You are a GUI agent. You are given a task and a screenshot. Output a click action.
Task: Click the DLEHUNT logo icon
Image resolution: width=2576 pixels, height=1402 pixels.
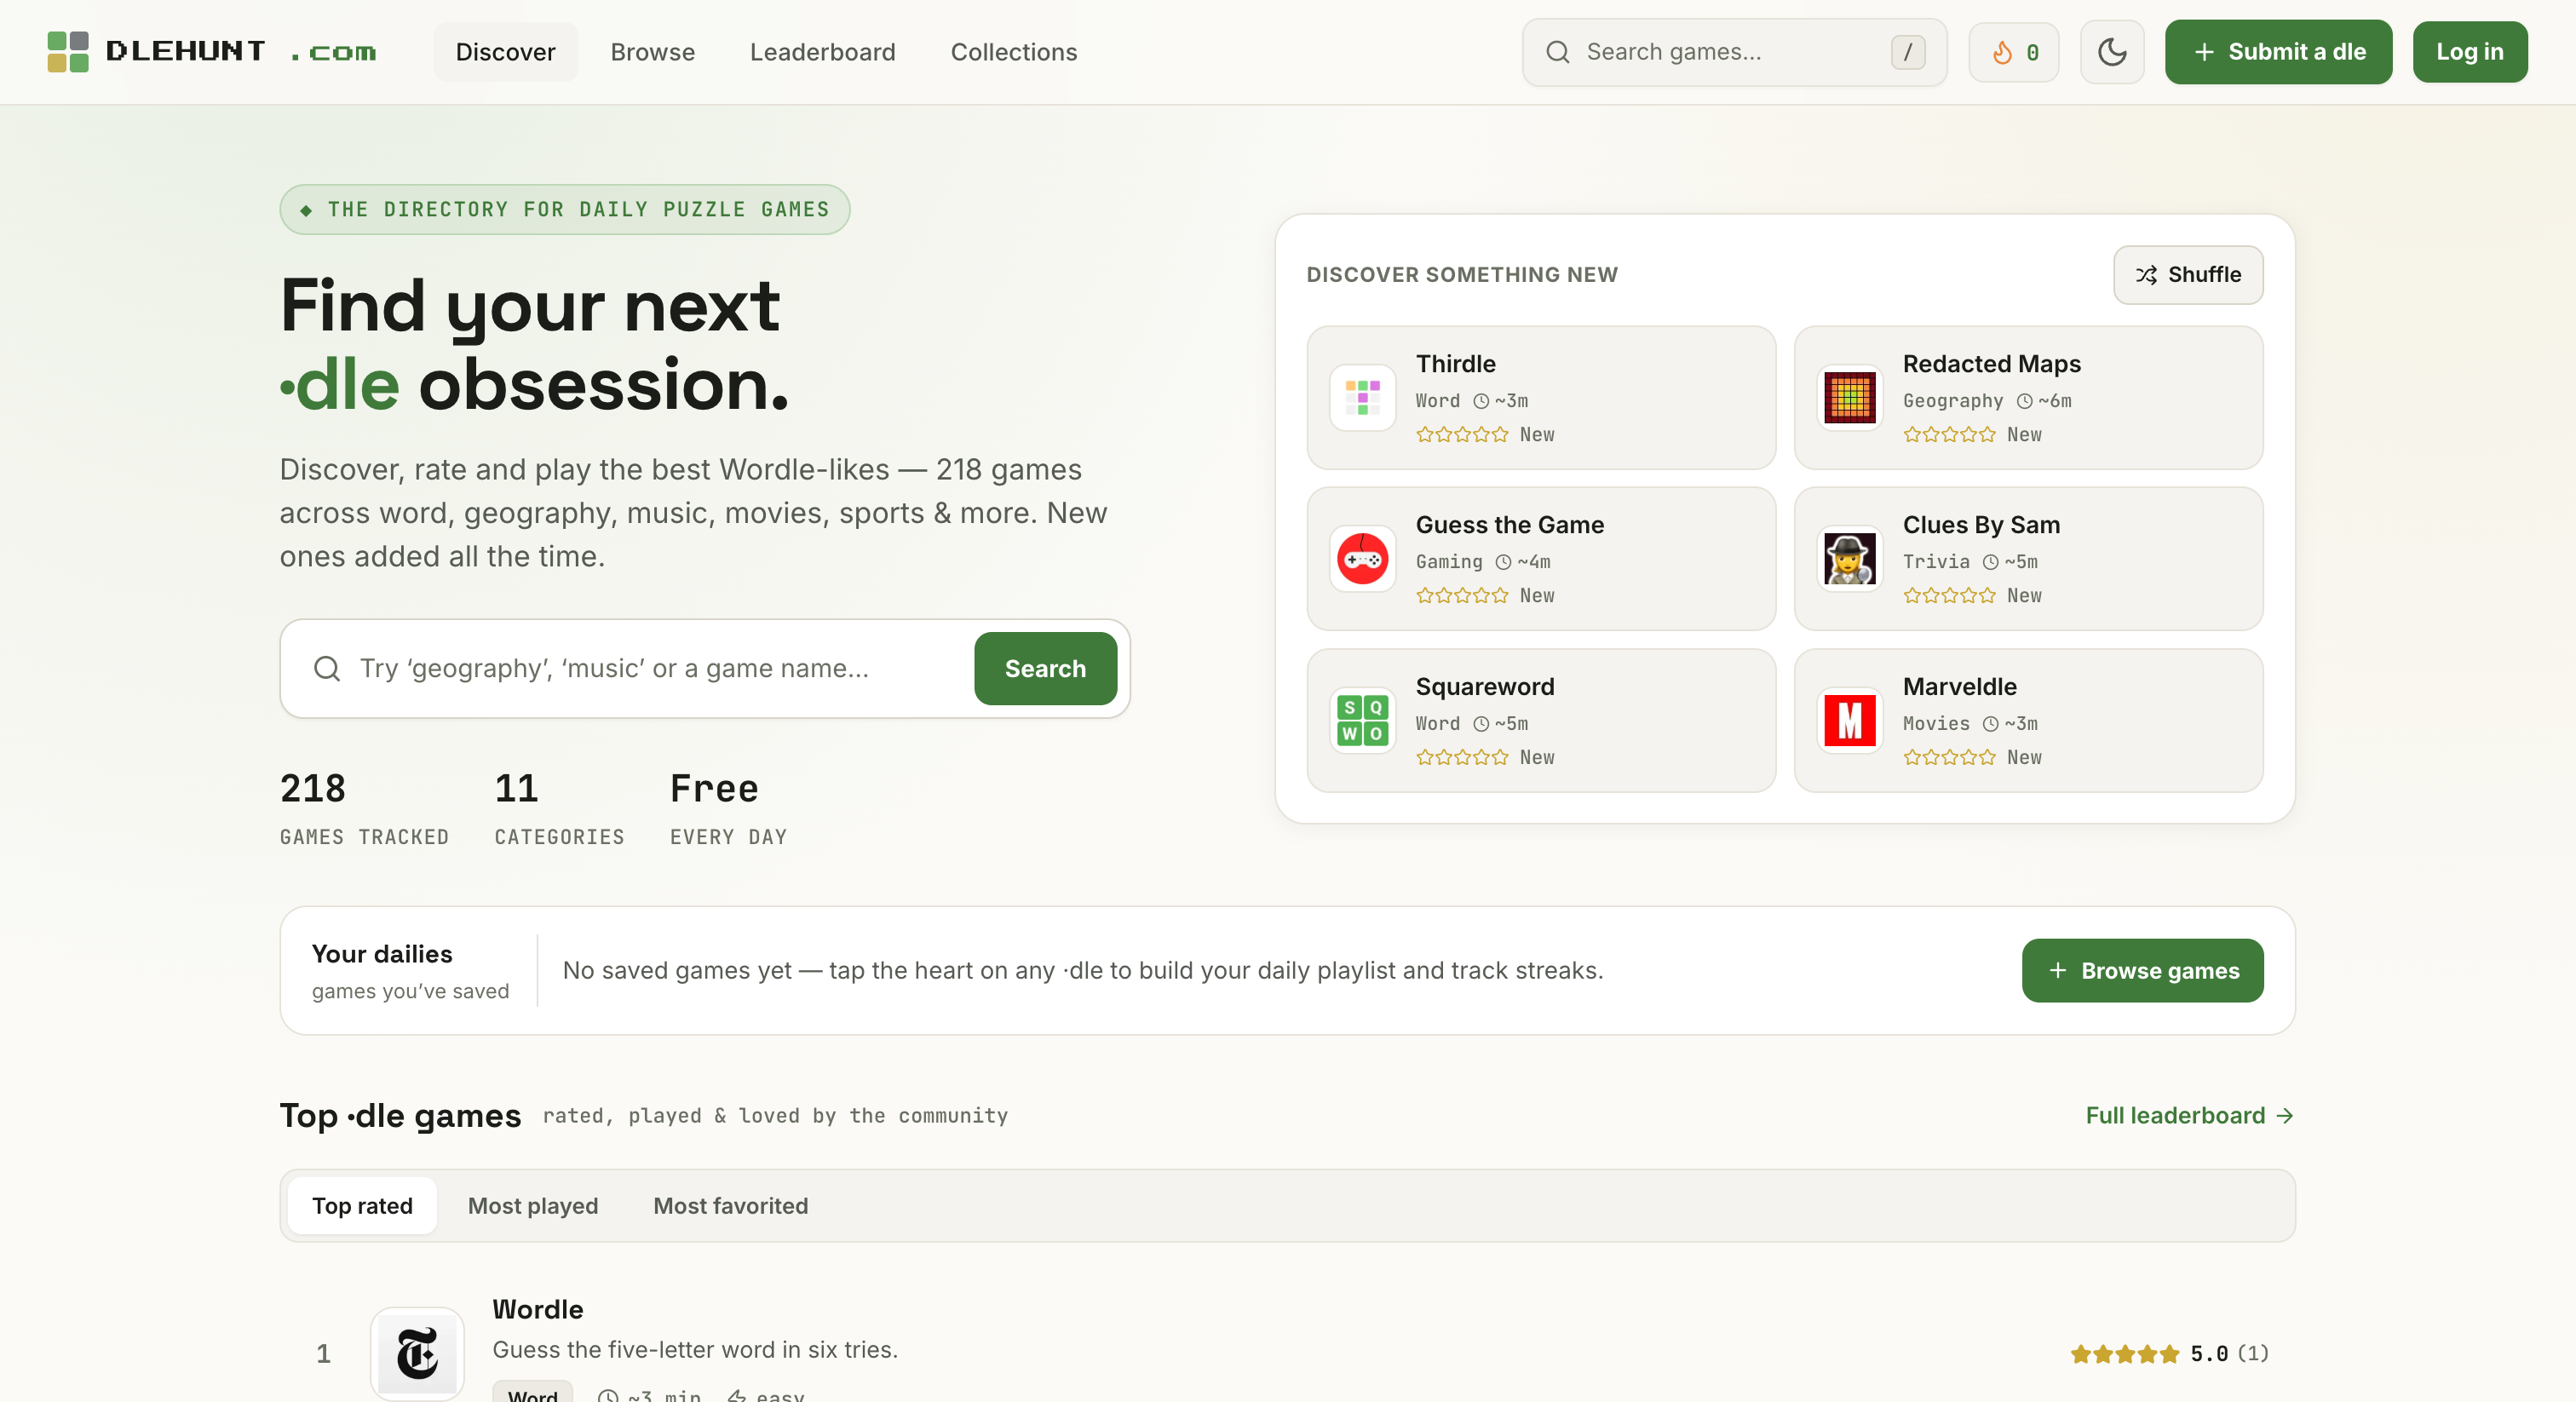pos(68,51)
